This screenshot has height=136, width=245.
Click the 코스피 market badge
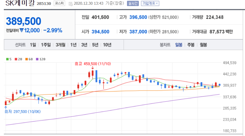pos(59,3)
